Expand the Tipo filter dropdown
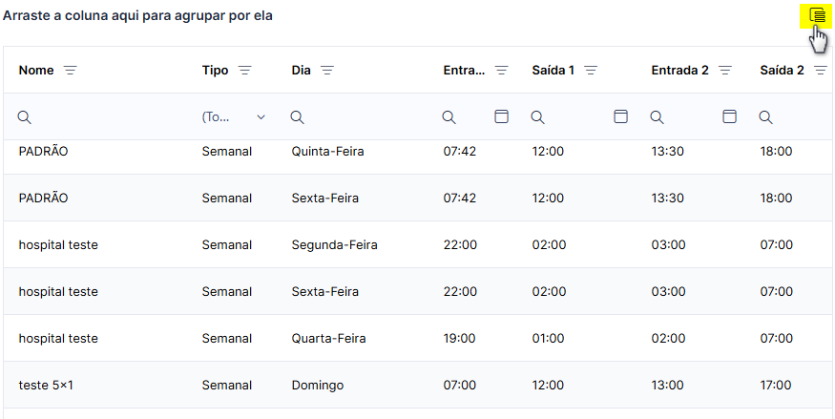 pyautogui.click(x=261, y=117)
